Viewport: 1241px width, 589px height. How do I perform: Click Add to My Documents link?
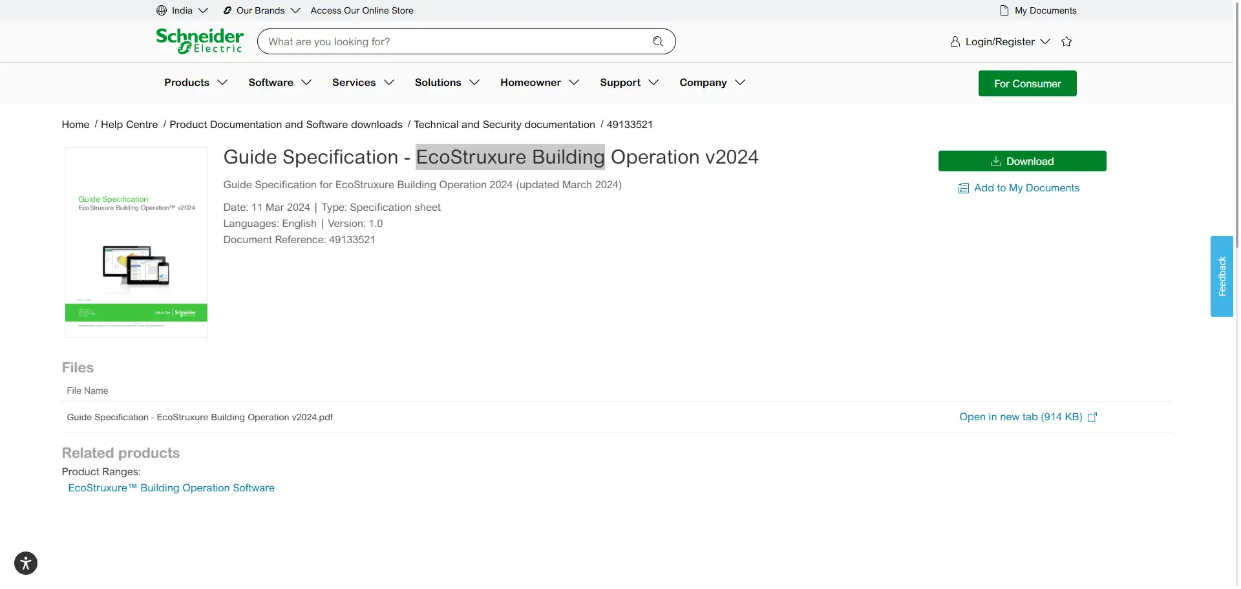pyautogui.click(x=1026, y=188)
